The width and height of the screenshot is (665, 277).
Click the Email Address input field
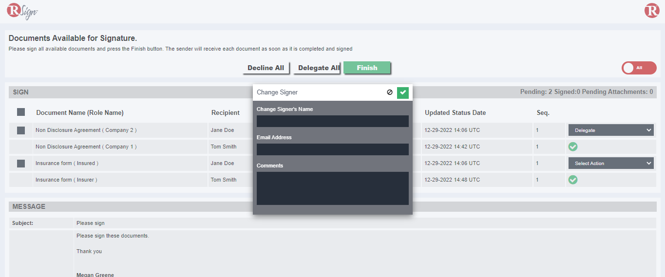pyautogui.click(x=332, y=149)
